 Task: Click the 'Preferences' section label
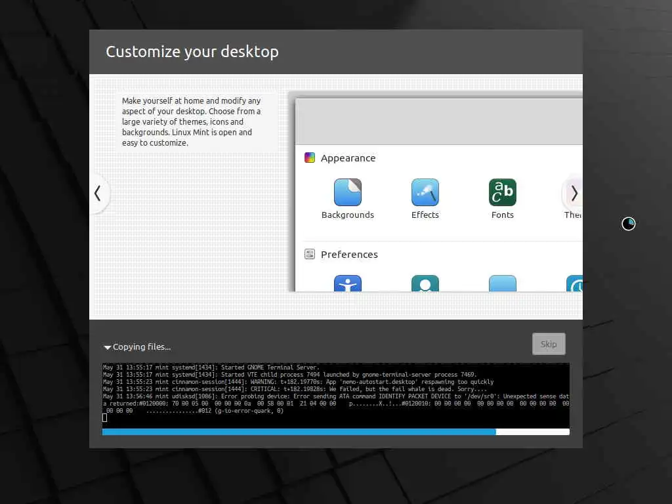(349, 255)
